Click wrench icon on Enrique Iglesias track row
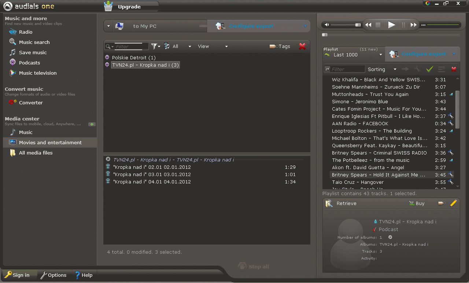This screenshot has height=283, width=469. (451, 116)
